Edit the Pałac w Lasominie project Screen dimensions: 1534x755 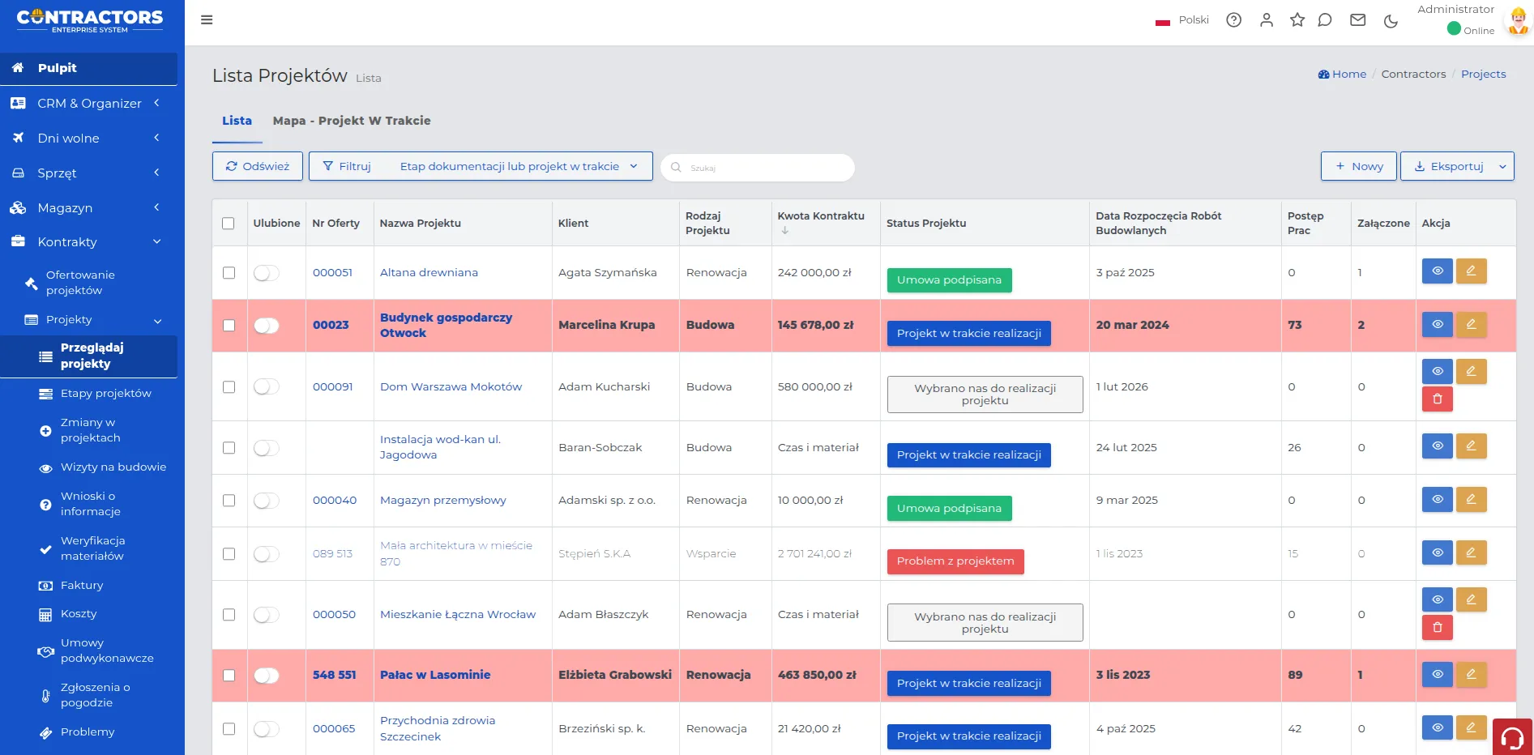(1471, 674)
